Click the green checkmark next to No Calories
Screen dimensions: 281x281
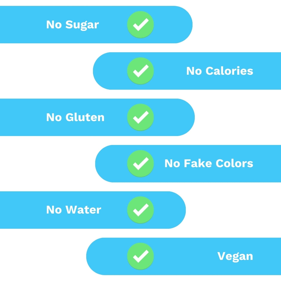click(140, 71)
